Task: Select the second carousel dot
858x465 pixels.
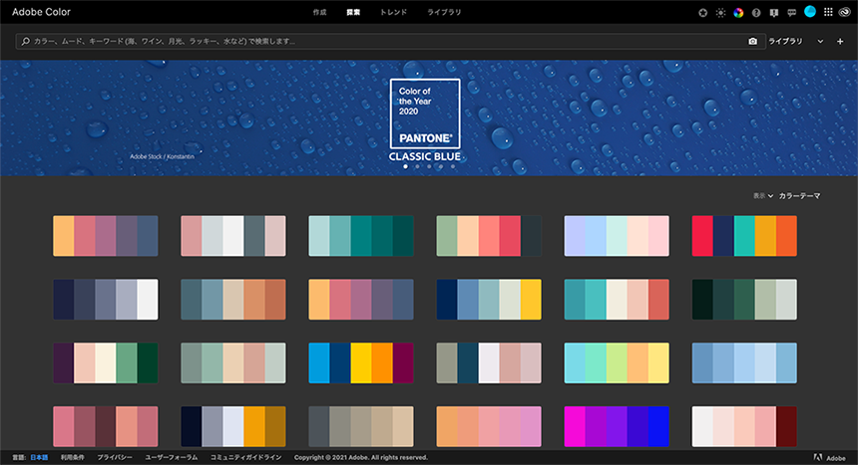Action: pyautogui.click(x=417, y=166)
